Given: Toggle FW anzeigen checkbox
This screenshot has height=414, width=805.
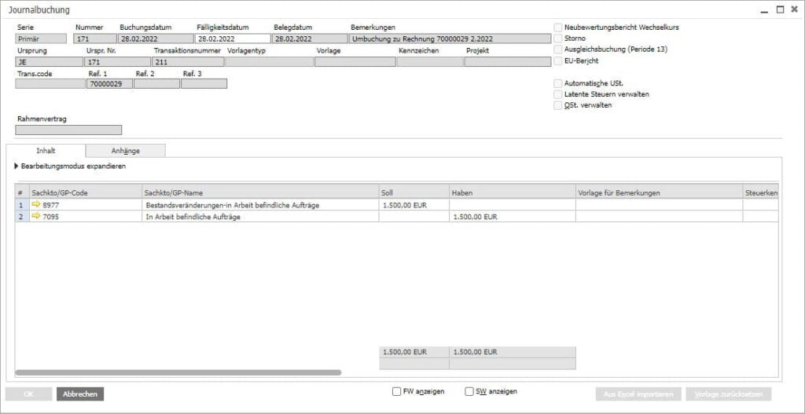Looking at the screenshot, I should [x=397, y=391].
